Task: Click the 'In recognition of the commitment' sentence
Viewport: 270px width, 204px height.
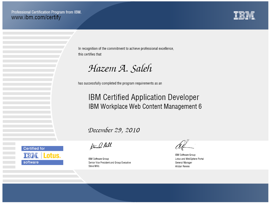Action: coord(126,48)
